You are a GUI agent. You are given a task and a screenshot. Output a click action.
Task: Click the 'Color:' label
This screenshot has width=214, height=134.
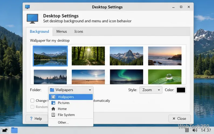[x=169, y=90]
